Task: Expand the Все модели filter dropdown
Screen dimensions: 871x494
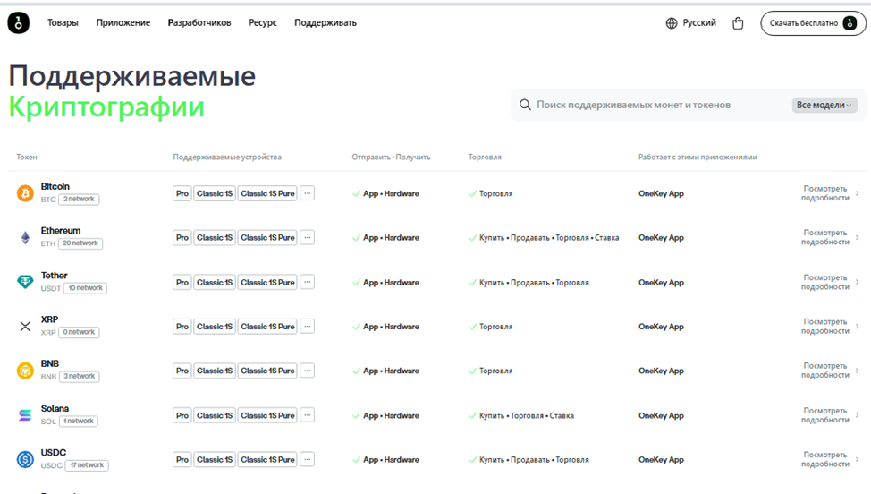Action: (824, 106)
